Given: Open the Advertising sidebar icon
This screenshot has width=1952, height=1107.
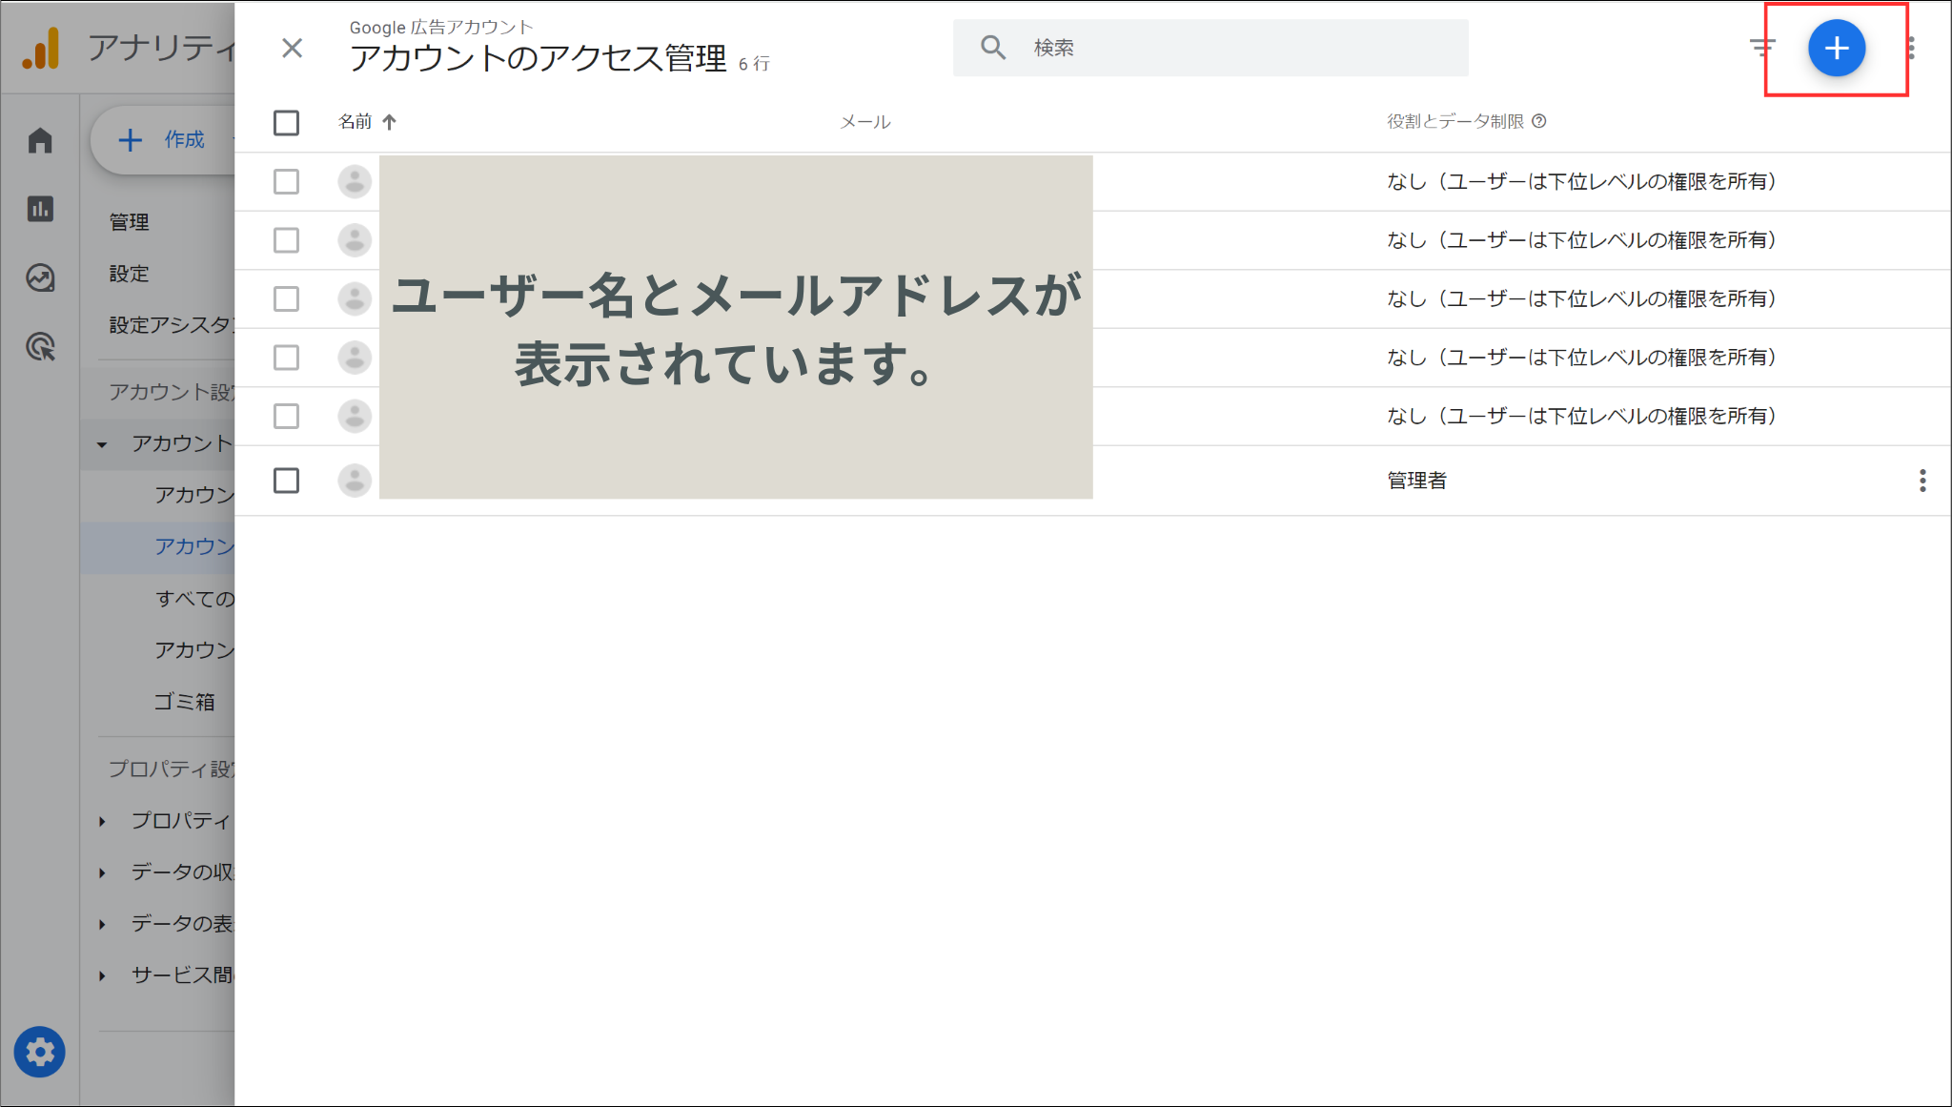Looking at the screenshot, I should [x=40, y=347].
